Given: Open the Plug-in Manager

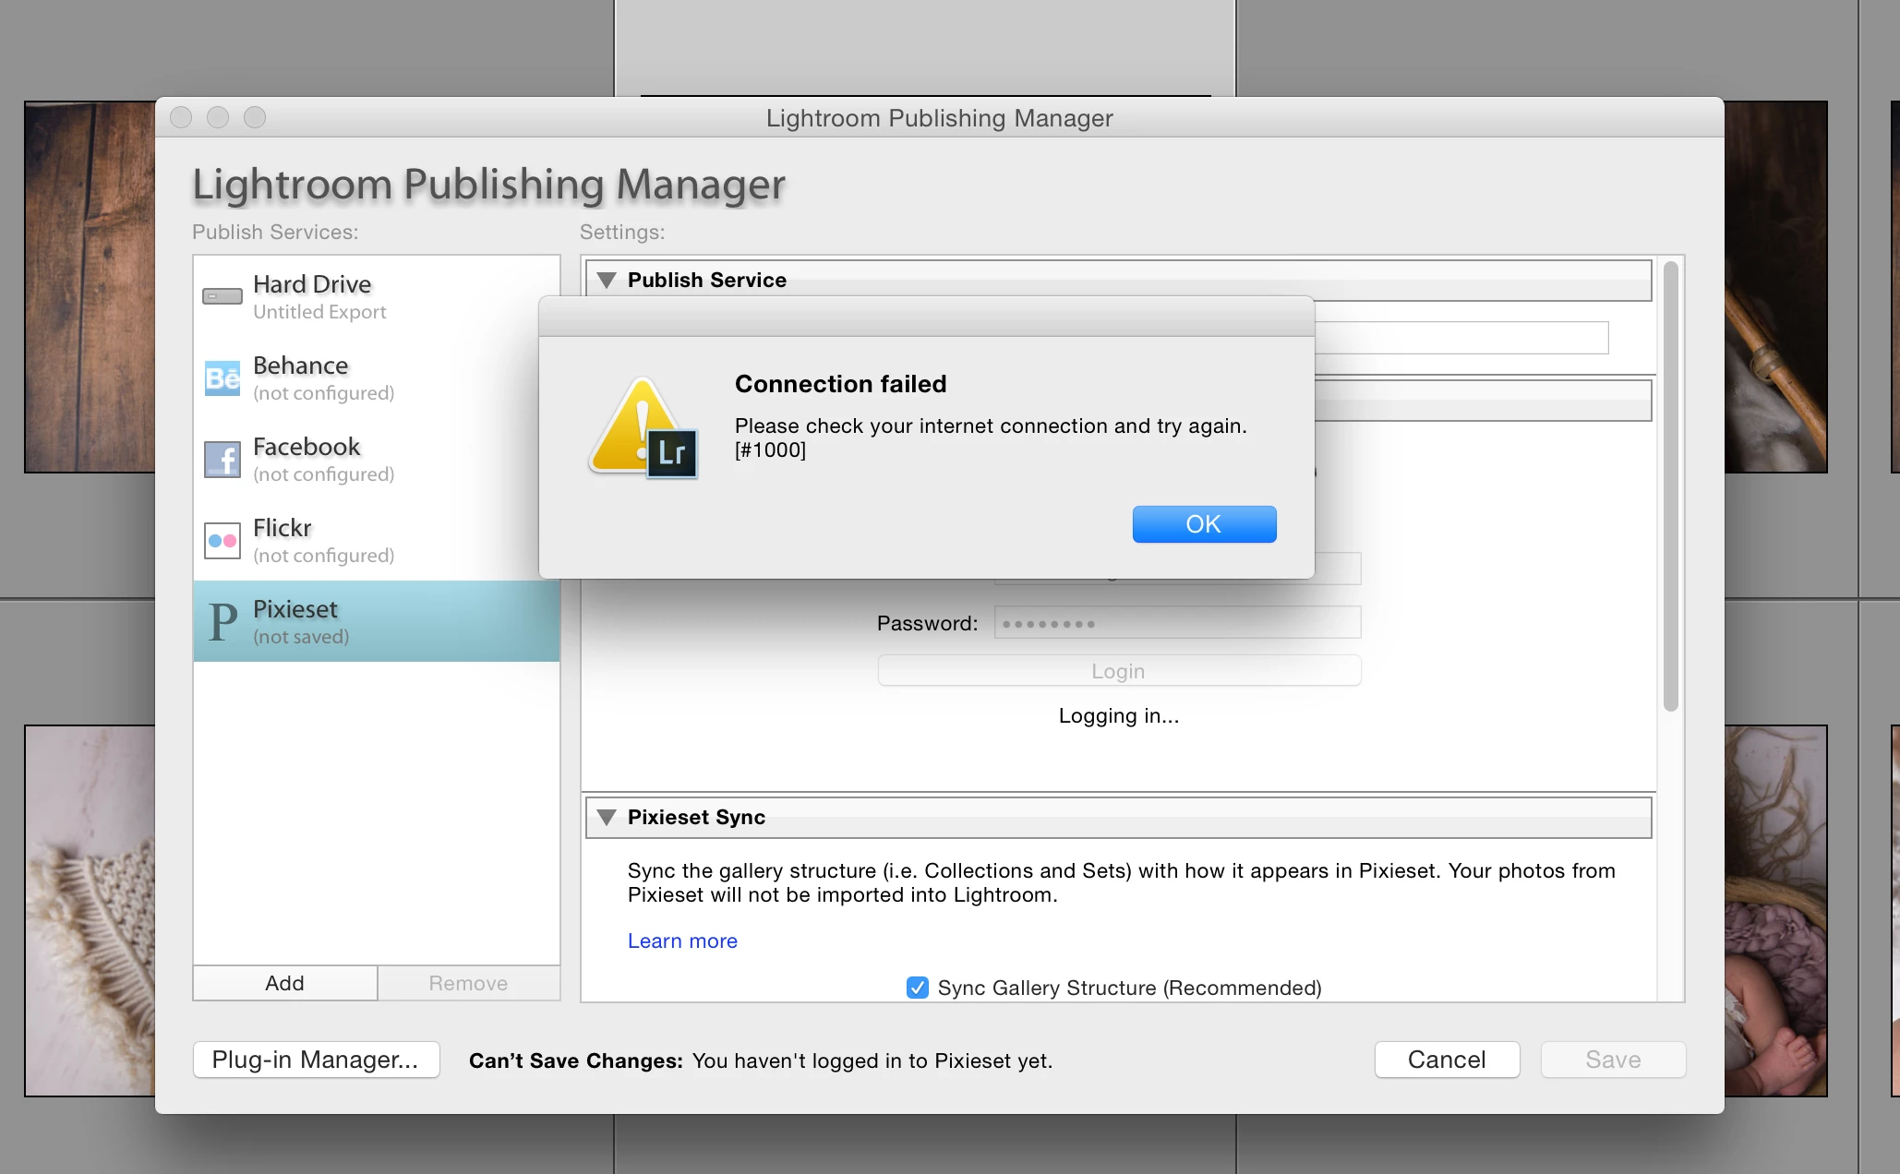Looking at the screenshot, I should pos(316,1060).
